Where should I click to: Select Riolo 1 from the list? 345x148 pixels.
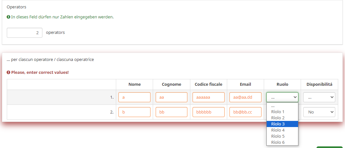[x=278, y=112]
